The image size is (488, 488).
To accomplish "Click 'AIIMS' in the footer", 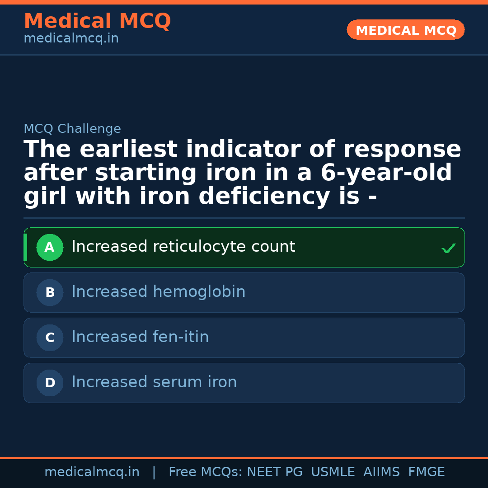I will 381,472.
